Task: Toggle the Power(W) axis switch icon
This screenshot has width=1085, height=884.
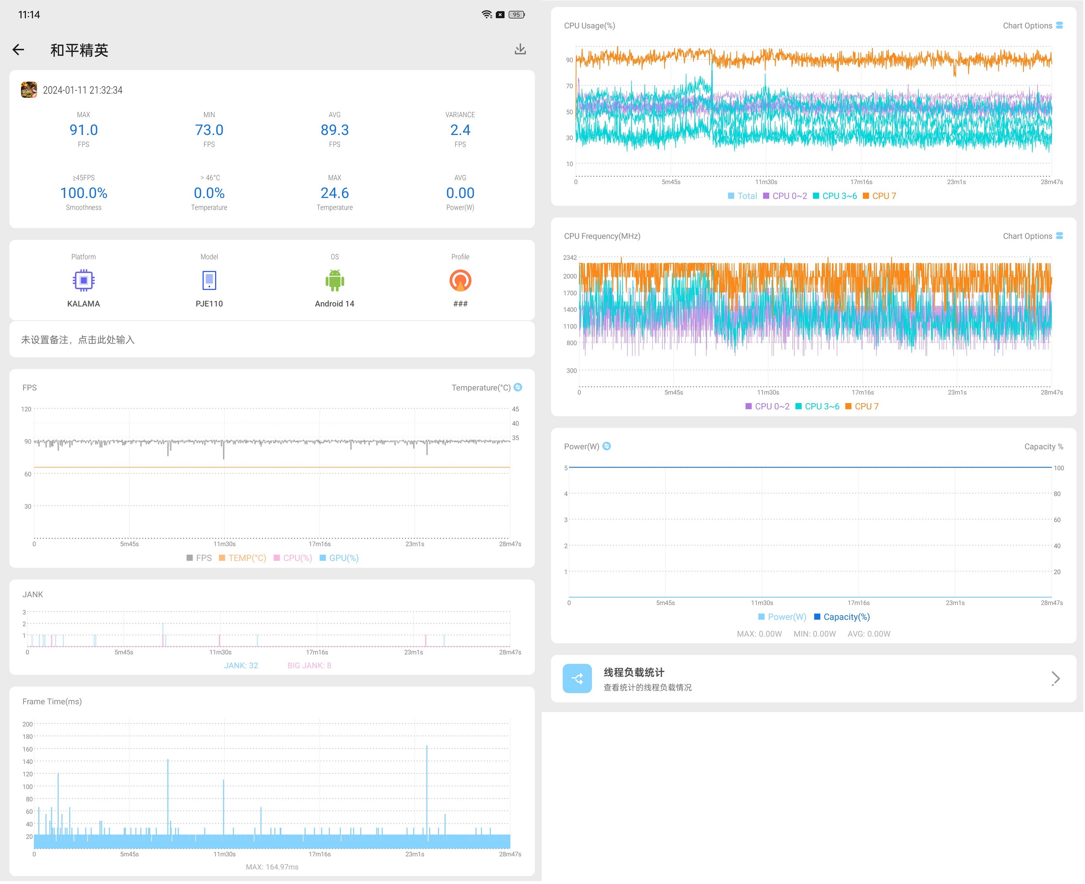Action: [x=607, y=446]
